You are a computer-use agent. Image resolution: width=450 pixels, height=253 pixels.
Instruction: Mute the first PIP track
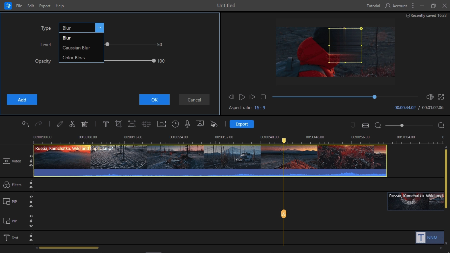coord(31,197)
